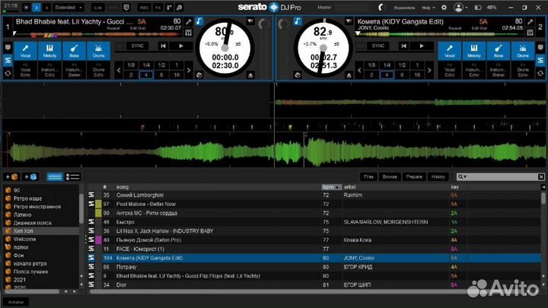
Task: Open the Help dropdown menu
Action: tap(428, 8)
